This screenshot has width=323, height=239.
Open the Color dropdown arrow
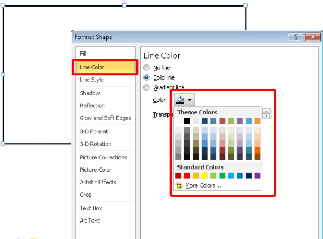point(190,100)
